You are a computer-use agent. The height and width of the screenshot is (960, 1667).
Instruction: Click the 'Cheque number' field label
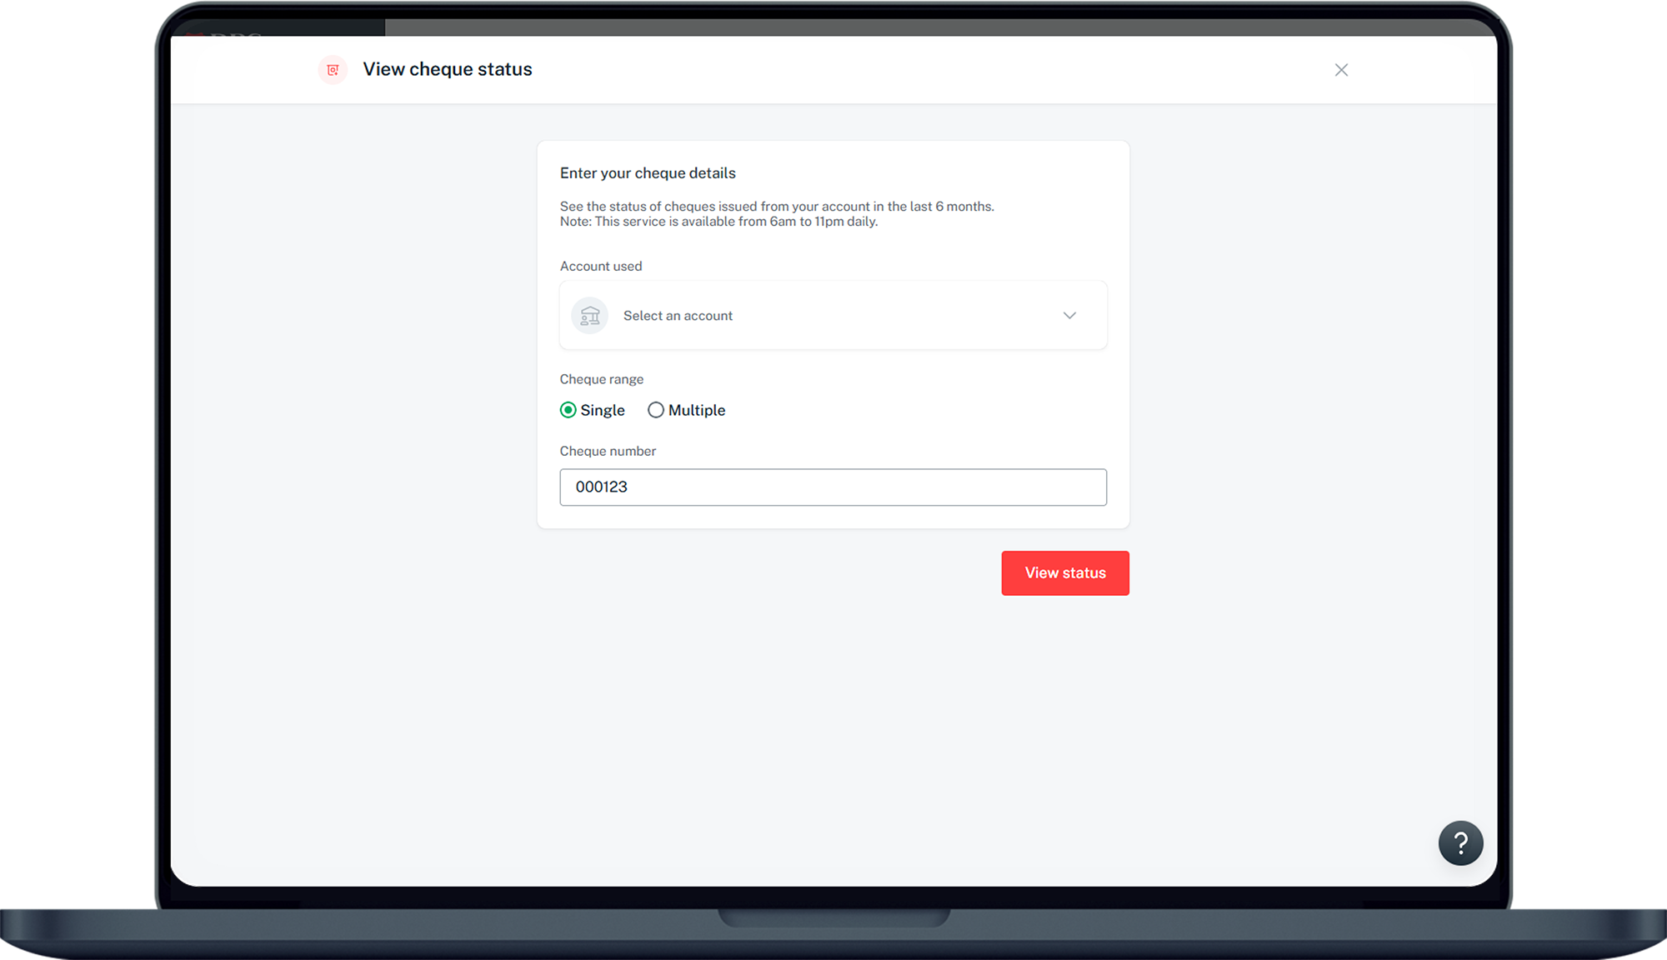608,451
